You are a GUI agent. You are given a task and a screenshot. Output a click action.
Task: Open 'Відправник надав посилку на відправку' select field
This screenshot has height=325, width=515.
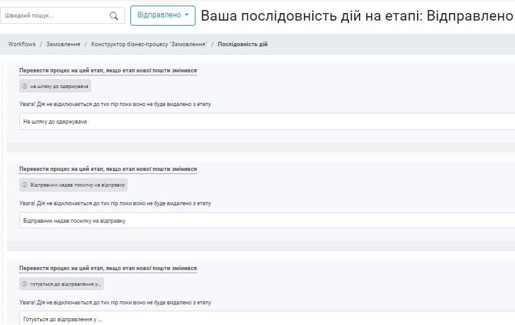pyautogui.click(x=267, y=221)
